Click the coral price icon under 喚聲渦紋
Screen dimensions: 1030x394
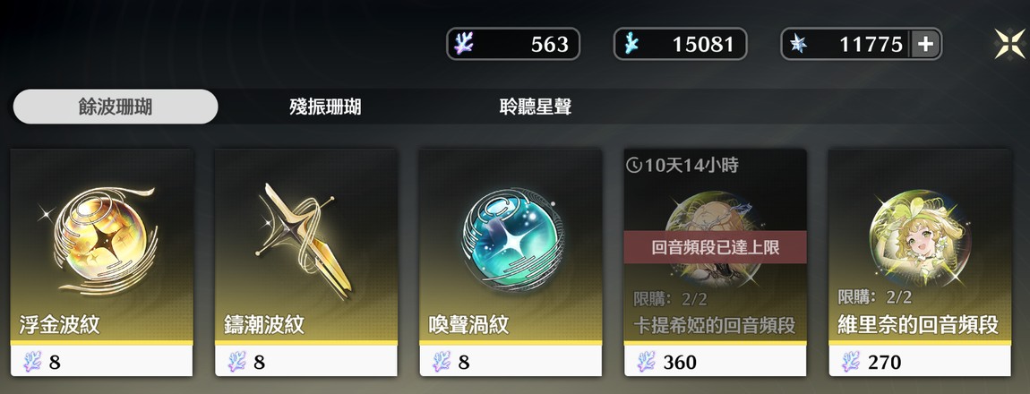coord(441,362)
